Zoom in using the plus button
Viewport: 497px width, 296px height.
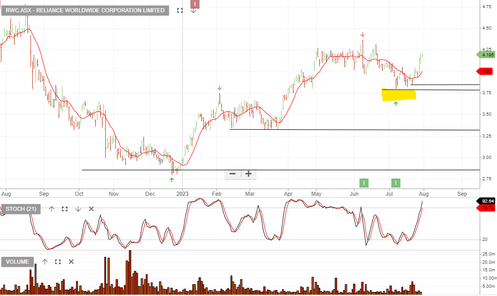[248, 174]
